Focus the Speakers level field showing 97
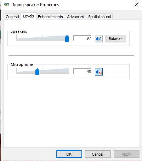Image resolution: width=142 pixels, height=161 pixels. coord(82,38)
